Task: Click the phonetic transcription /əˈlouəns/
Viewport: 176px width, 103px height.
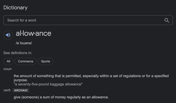Action: [24, 43]
